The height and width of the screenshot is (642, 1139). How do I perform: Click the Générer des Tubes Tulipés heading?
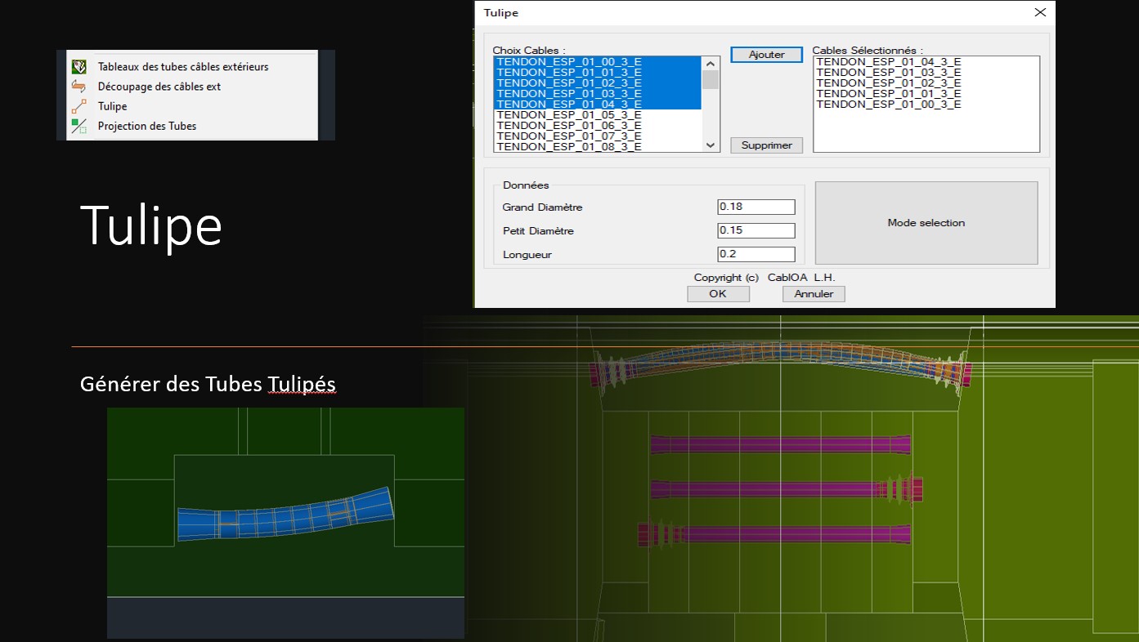[x=208, y=383]
